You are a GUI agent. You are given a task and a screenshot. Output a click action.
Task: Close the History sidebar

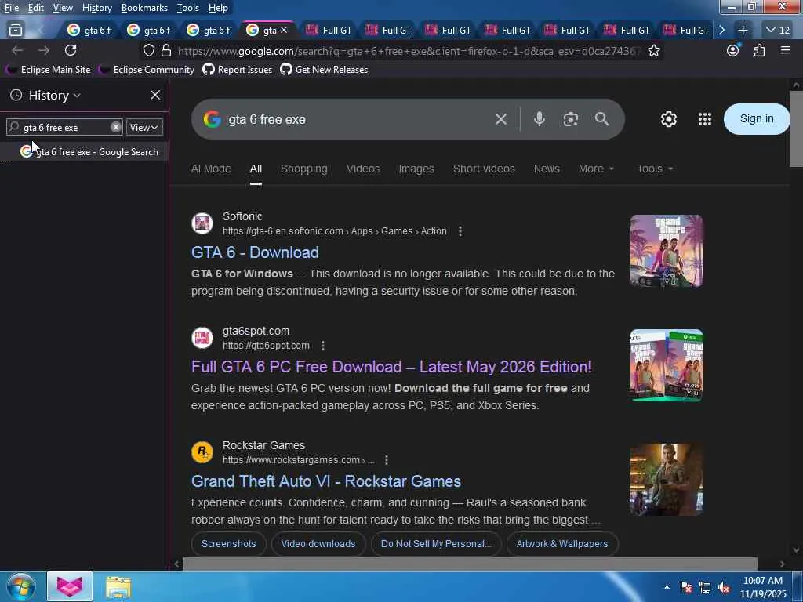tap(155, 95)
